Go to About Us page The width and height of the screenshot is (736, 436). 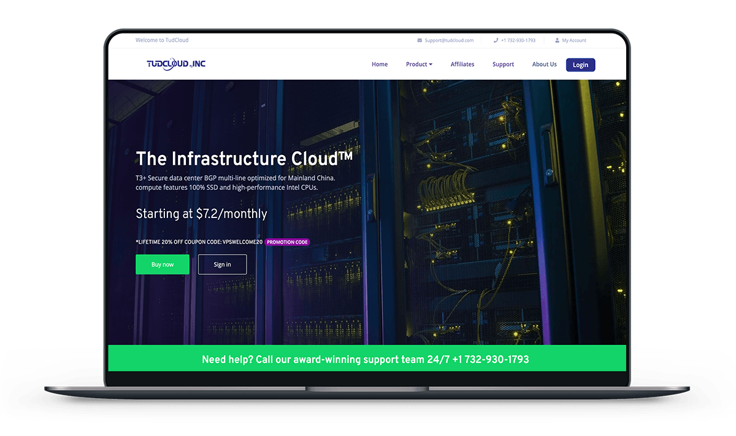544,64
